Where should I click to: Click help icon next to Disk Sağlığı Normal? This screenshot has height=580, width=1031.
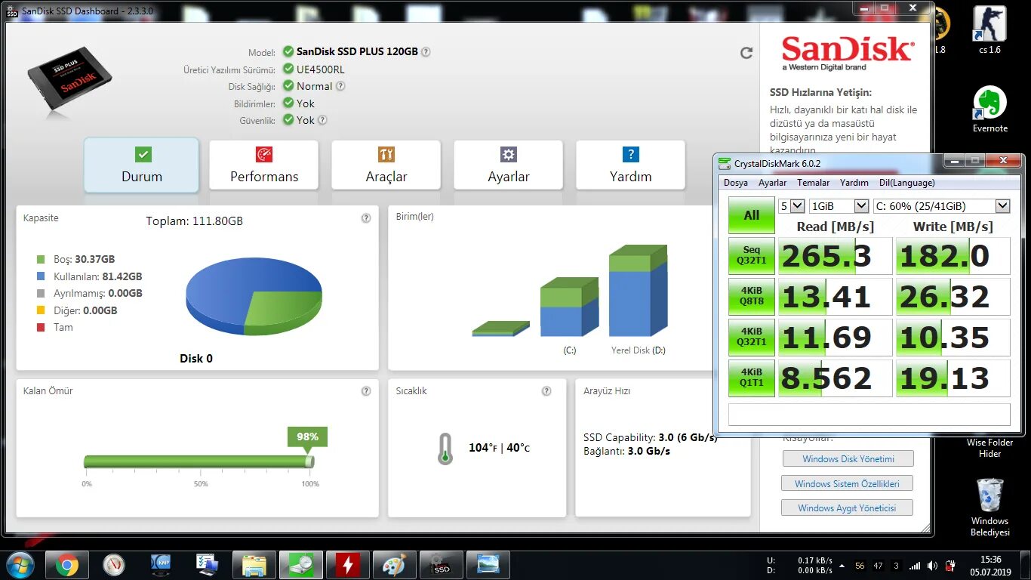pyautogui.click(x=340, y=86)
